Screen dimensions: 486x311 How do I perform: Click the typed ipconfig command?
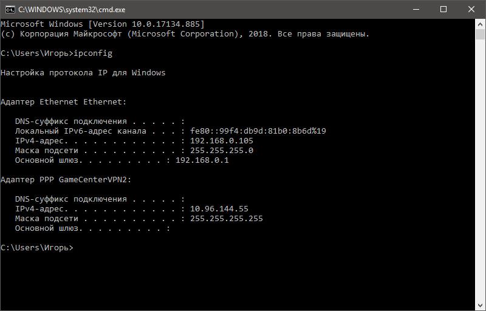(x=93, y=53)
